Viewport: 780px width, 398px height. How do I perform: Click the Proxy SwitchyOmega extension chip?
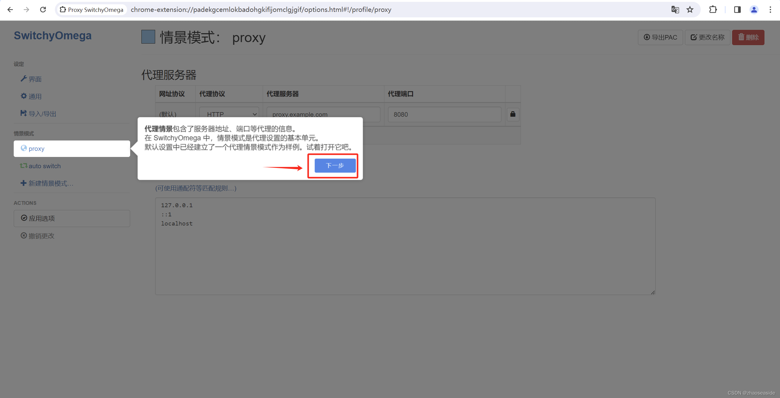pos(92,10)
